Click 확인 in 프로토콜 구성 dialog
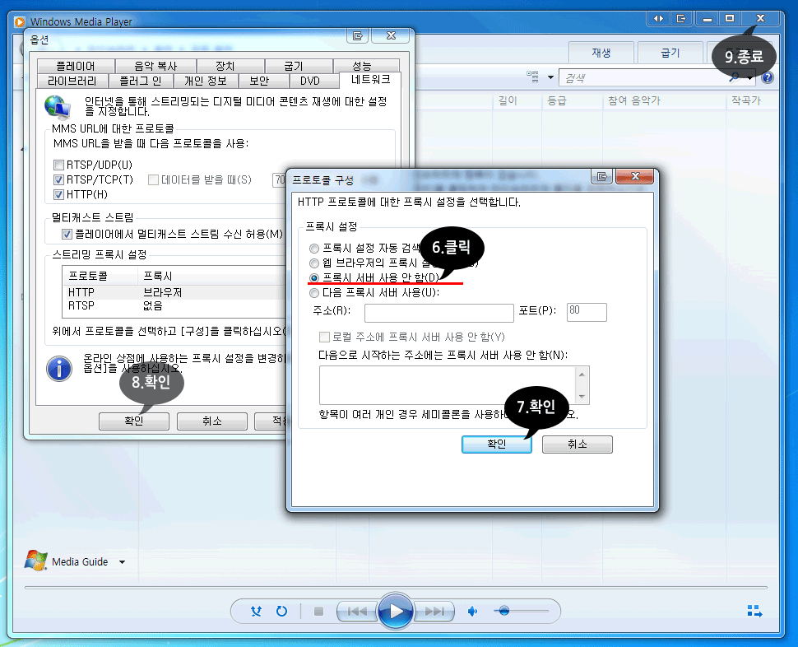The image size is (798, 647). pyautogui.click(x=497, y=444)
